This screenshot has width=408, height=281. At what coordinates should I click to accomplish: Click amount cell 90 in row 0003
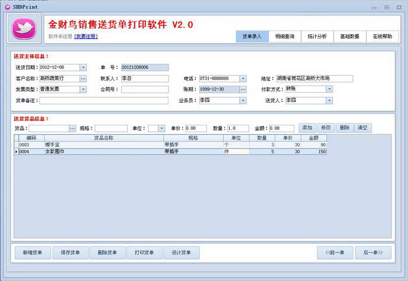point(314,145)
